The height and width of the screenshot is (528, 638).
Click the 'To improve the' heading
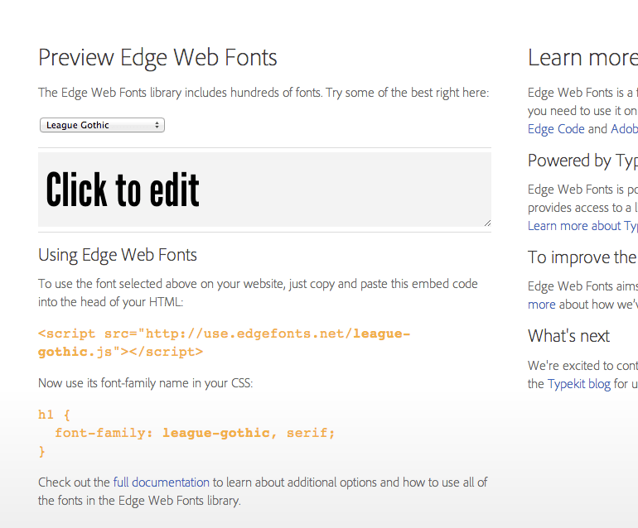coord(582,257)
